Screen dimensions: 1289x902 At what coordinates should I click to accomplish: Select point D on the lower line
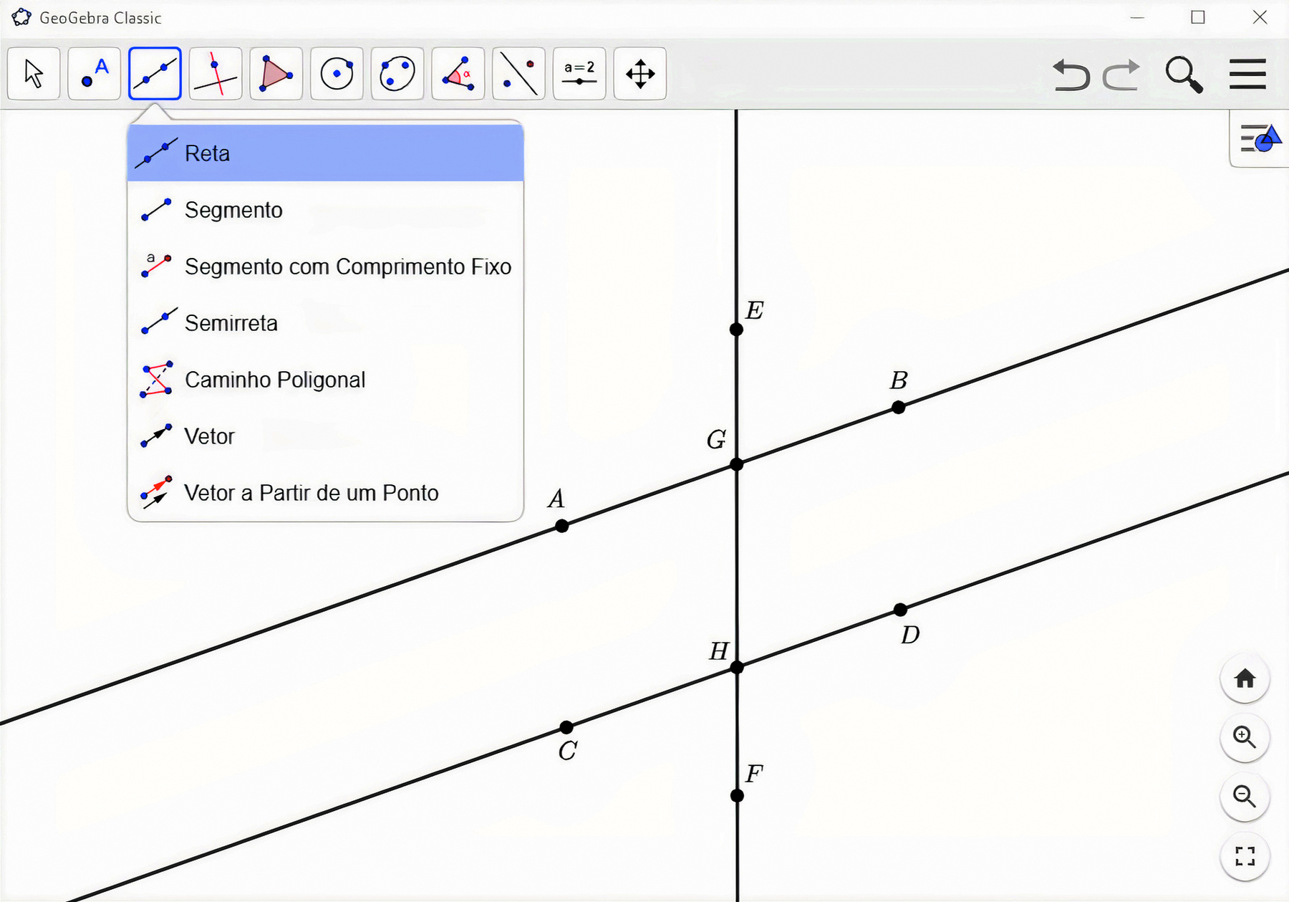tap(901, 610)
